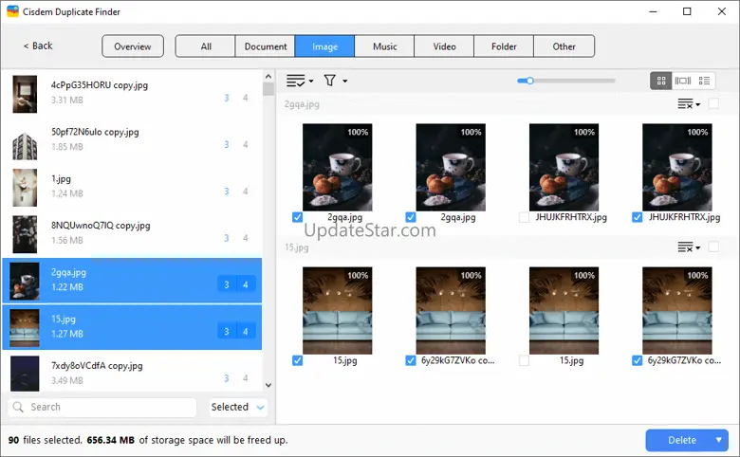Image resolution: width=740 pixels, height=457 pixels.
Task: Click the Delete button
Action: [x=681, y=440]
